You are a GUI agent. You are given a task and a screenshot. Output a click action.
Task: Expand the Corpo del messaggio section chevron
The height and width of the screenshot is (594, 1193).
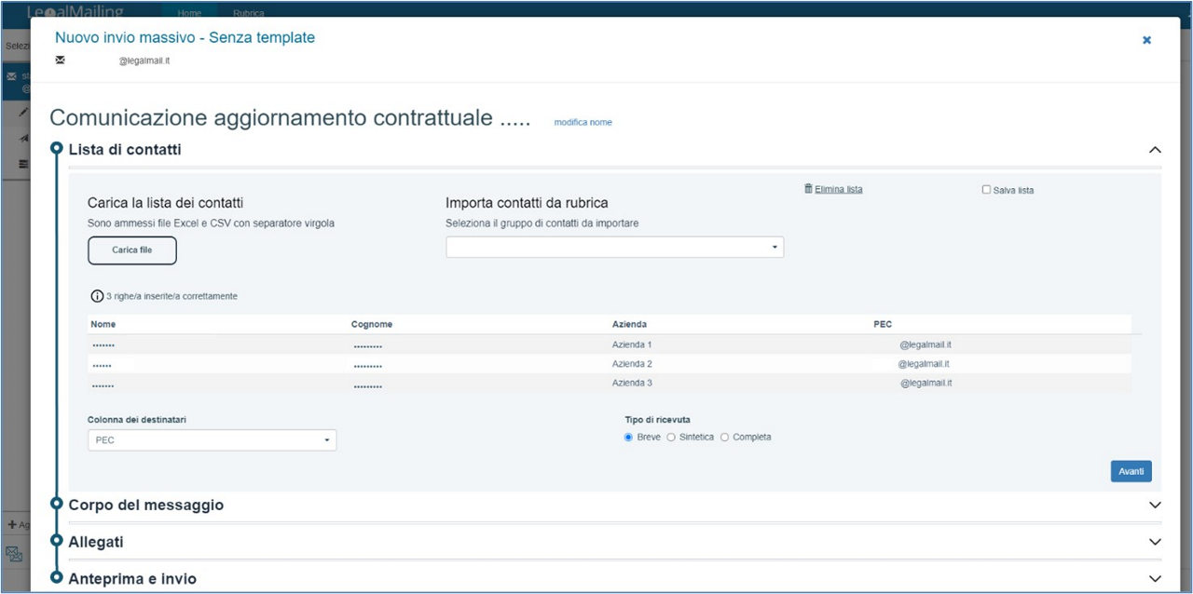(1155, 505)
